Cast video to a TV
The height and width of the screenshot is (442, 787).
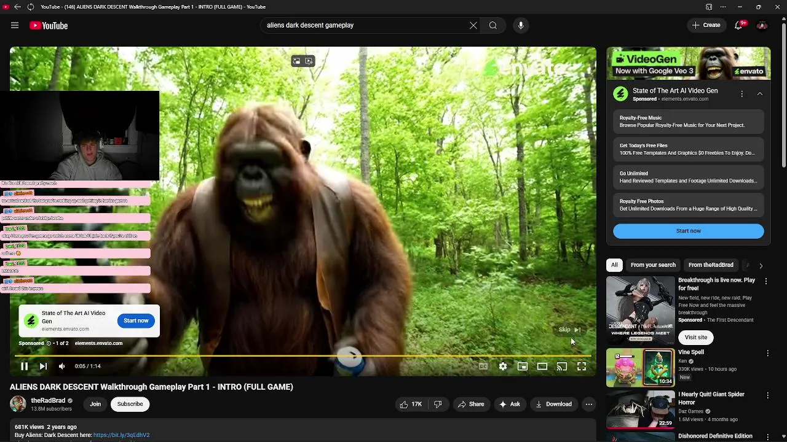(x=562, y=366)
